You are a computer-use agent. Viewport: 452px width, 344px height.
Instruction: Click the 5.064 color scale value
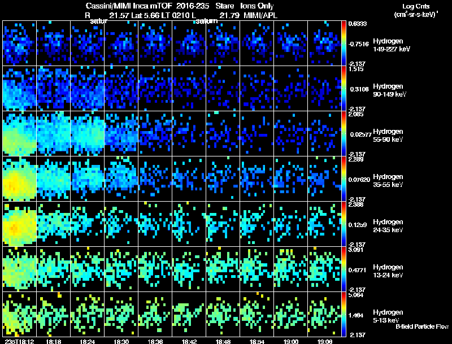click(x=356, y=295)
